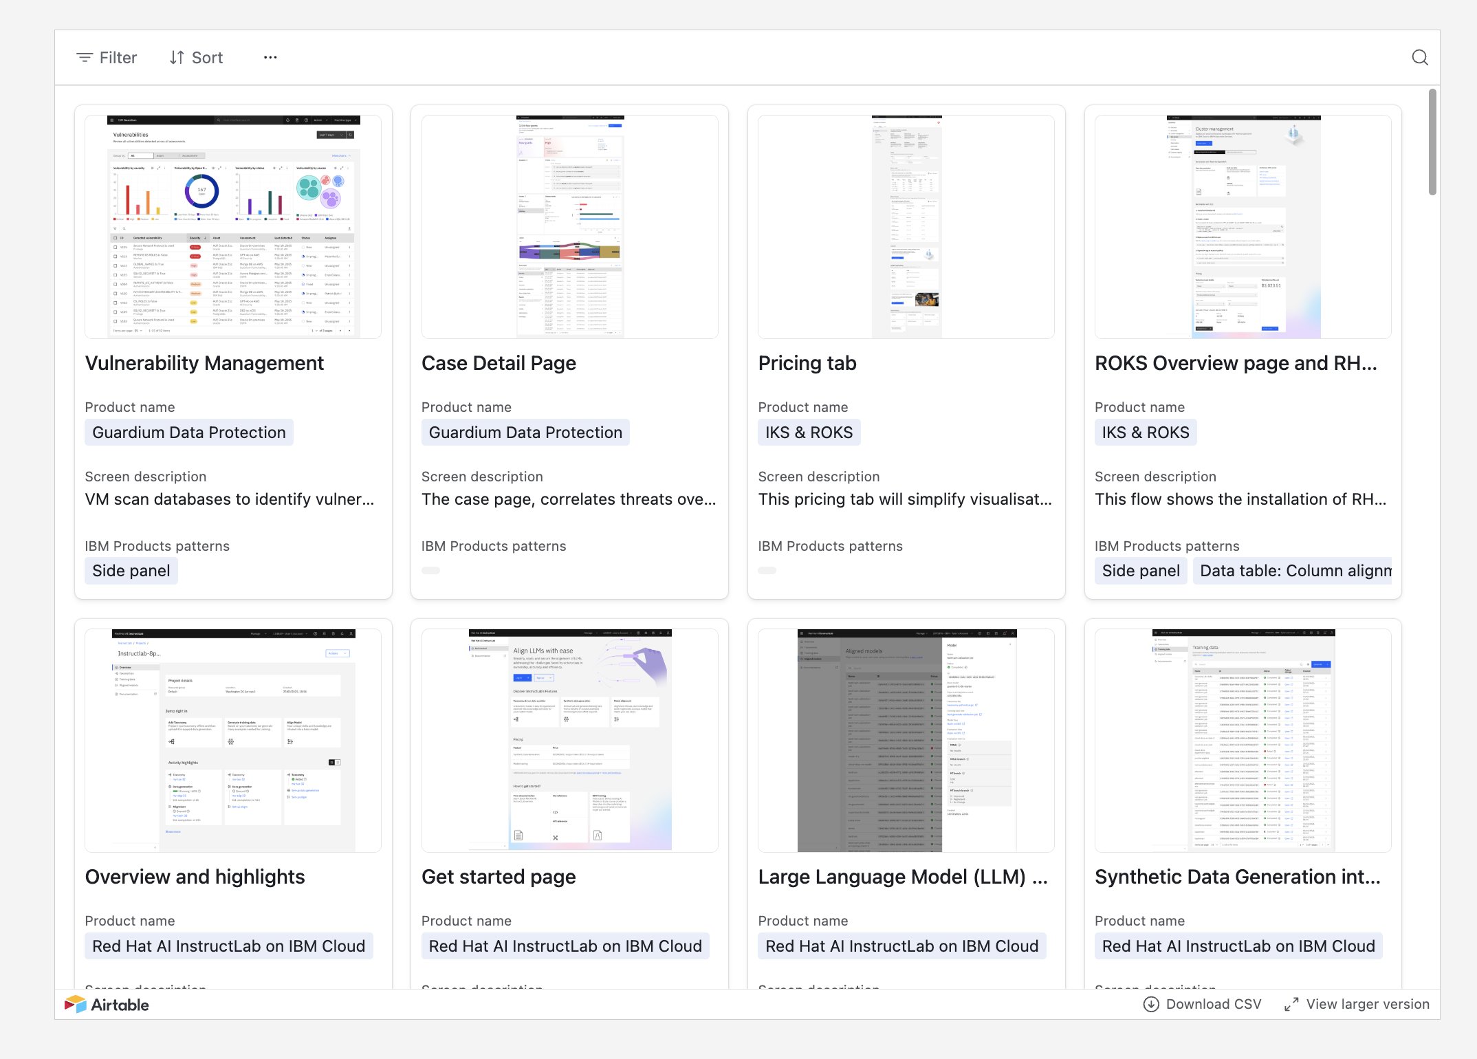Click IKS & ROKS tag on ROKS Overview card
The image size is (1477, 1059).
(1146, 433)
